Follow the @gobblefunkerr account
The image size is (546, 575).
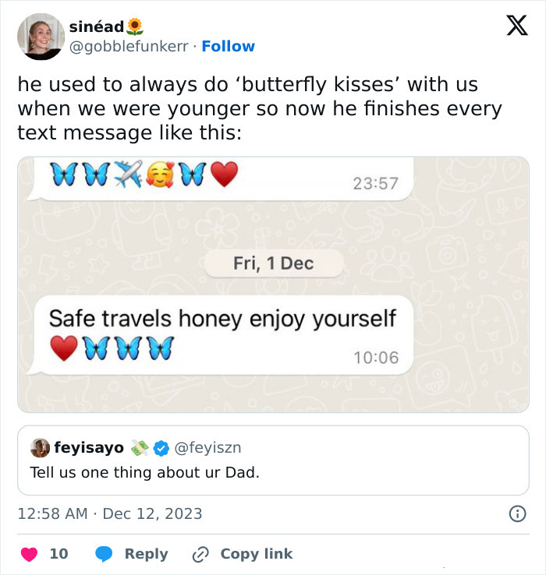pos(228,47)
